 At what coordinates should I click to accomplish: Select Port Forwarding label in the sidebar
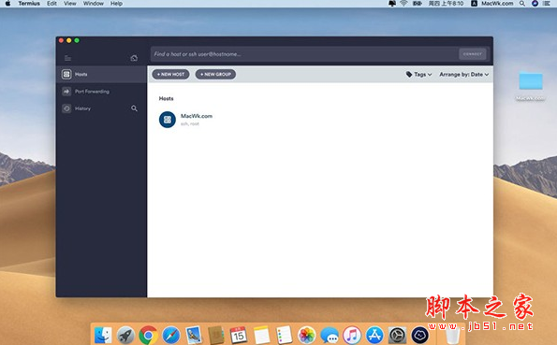pos(92,92)
